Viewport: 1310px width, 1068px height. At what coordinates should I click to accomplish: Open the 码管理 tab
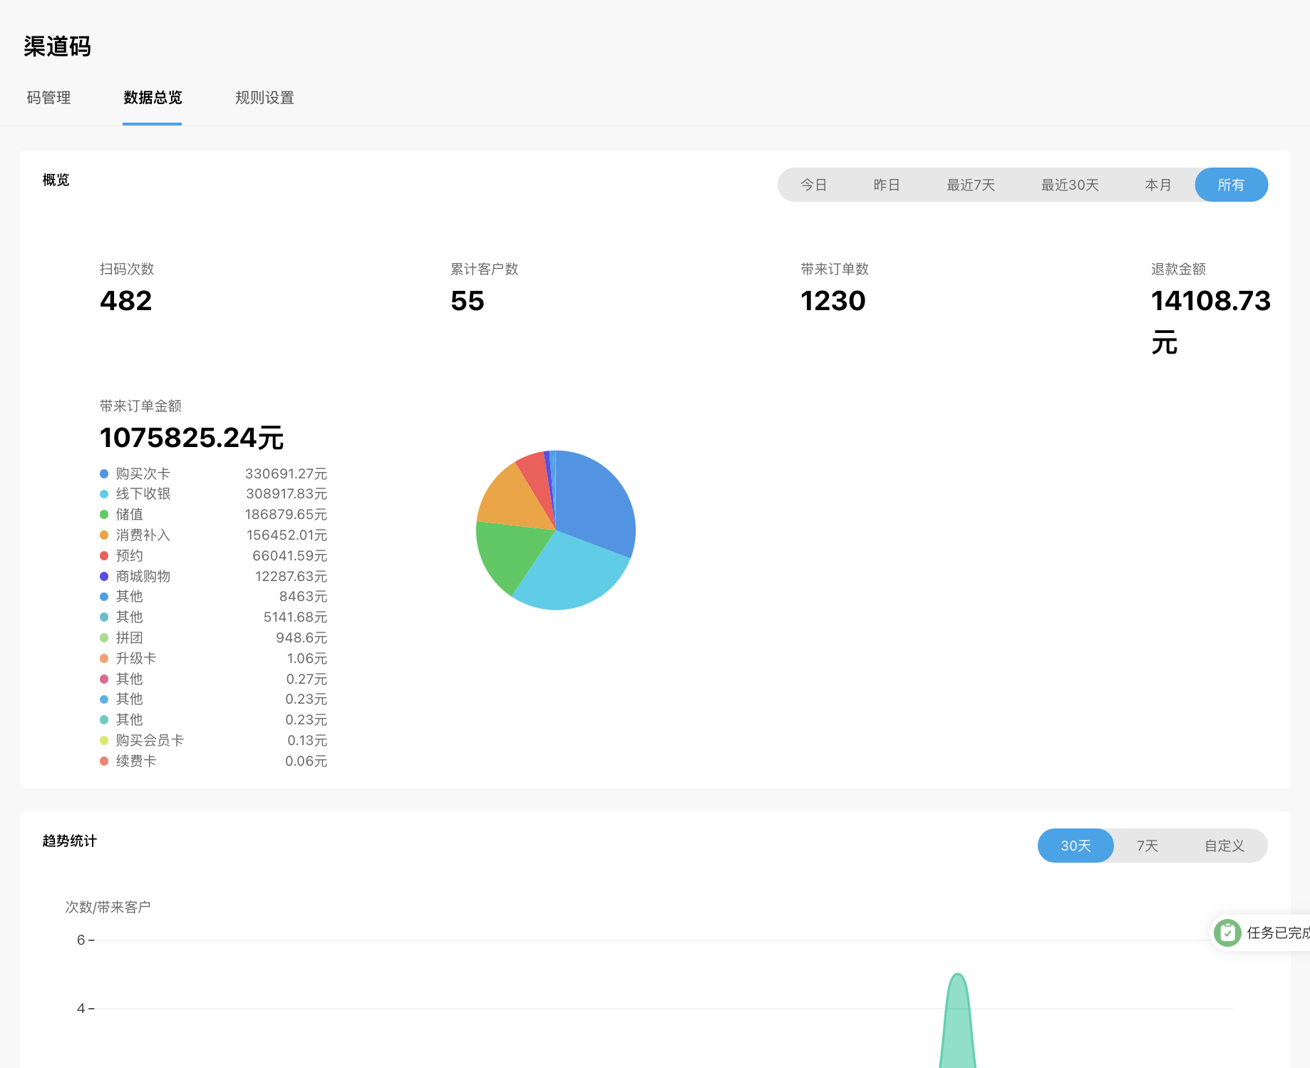point(48,98)
